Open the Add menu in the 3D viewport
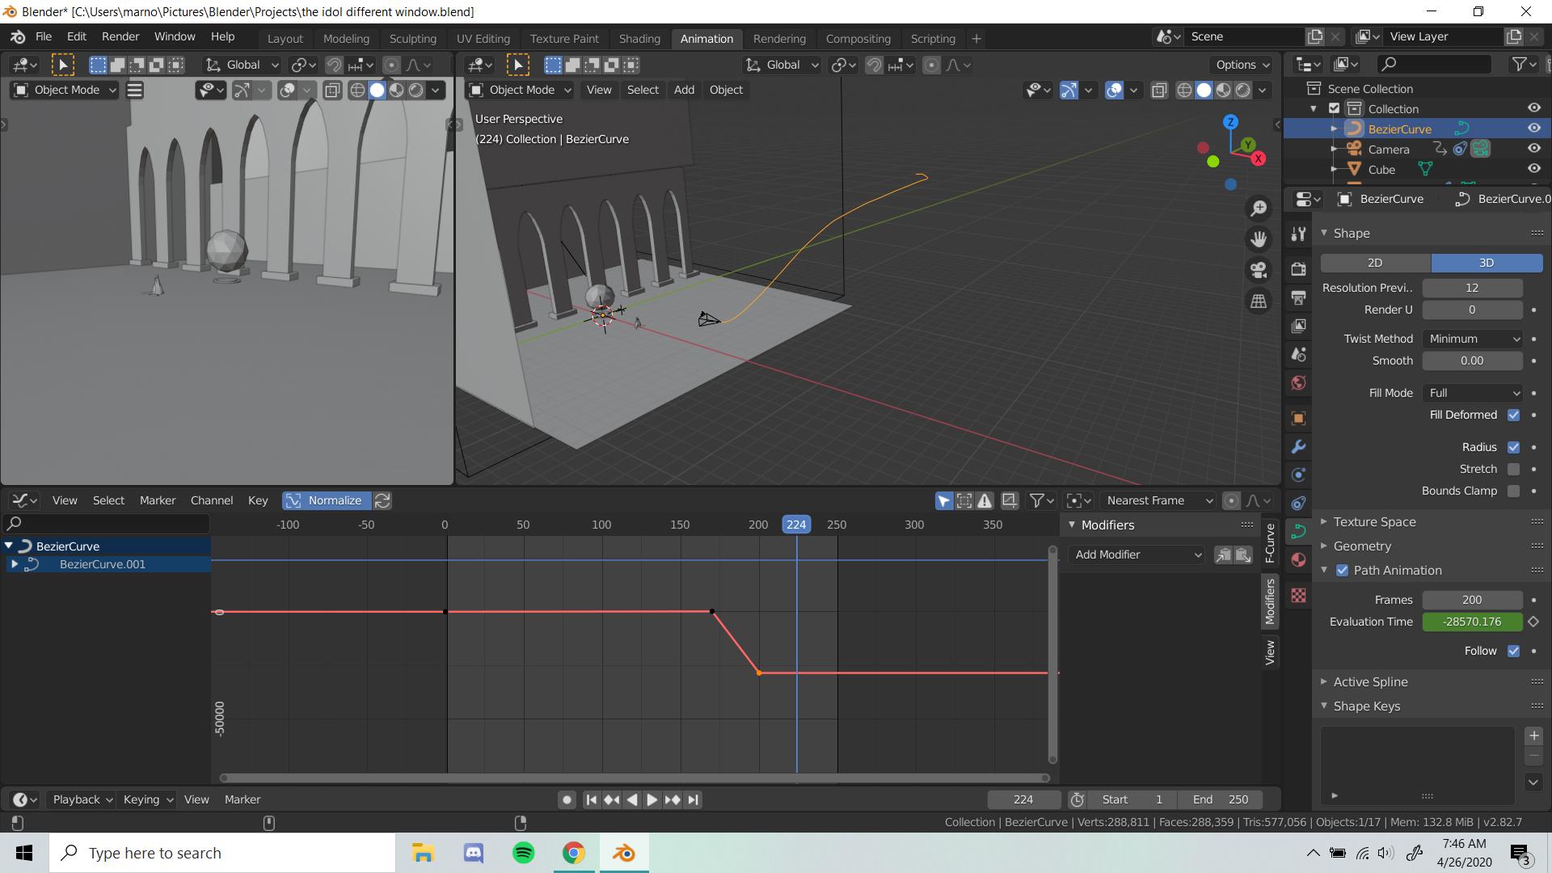This screenshot has height=873, width=1552. (684, 90)
